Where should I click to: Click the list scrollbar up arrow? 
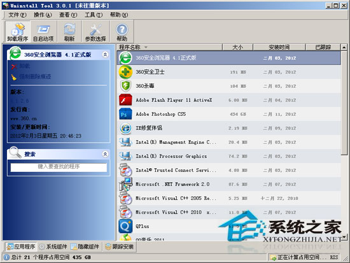[344, 47]
